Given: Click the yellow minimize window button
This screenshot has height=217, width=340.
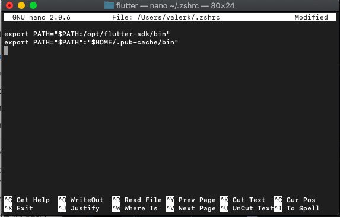Looking at the screenshot, I should (21, 5).
